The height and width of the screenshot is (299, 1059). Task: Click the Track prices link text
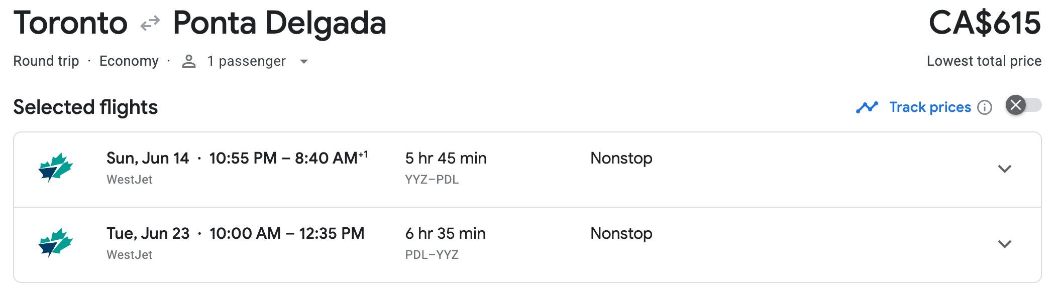(930, 107)
